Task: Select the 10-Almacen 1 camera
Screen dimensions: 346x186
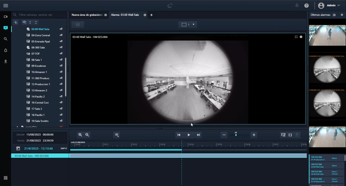Action: point(39,72)
